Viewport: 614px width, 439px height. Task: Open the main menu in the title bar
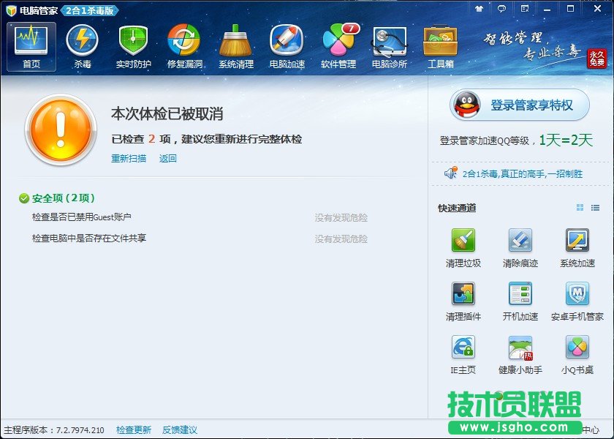pos(525,8)
